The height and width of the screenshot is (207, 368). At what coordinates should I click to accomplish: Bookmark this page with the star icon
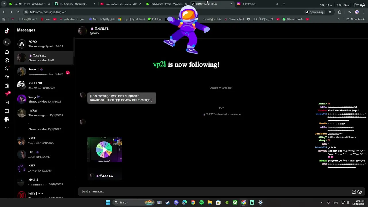click(x=330, y=12)
